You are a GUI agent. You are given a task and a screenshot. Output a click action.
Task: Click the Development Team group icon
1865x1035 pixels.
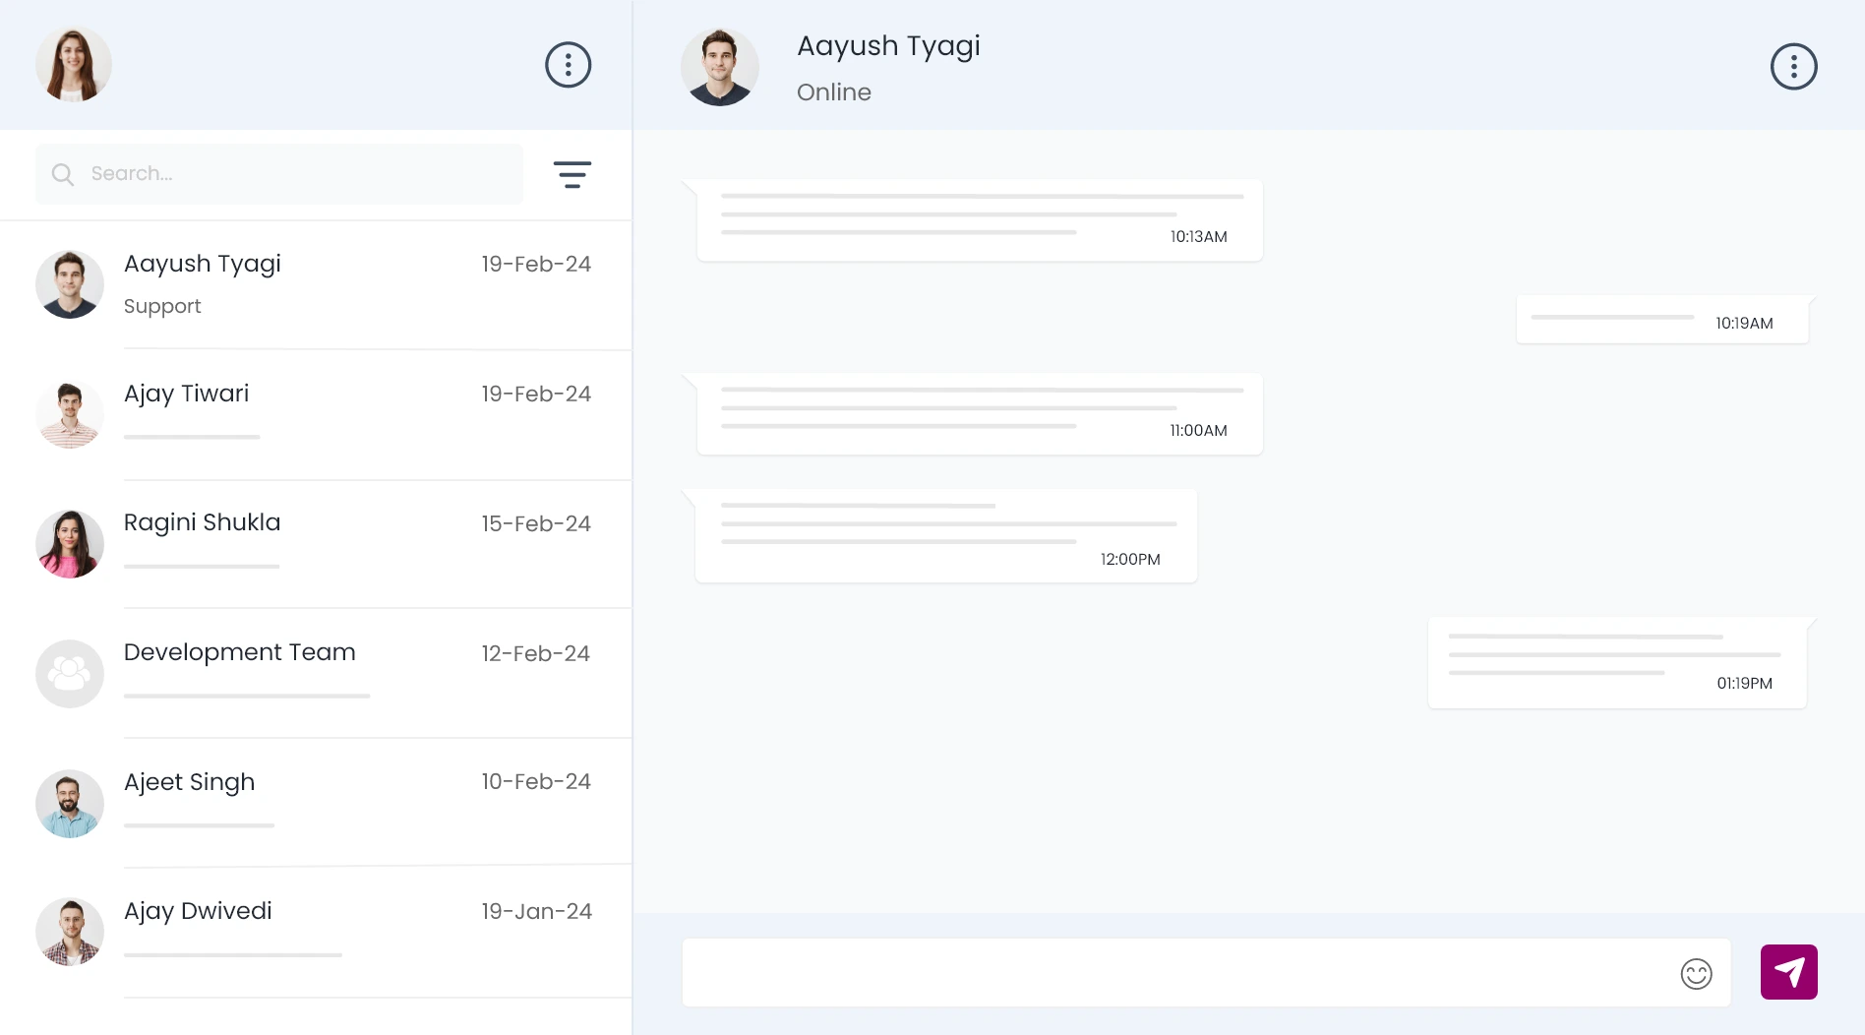[x=70, y=674]
